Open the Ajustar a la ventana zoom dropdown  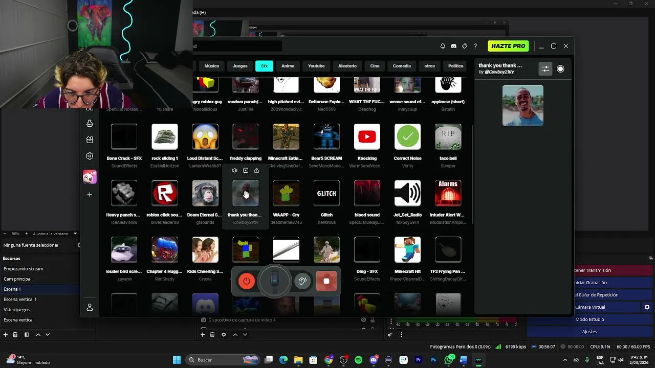click(x=55, y=234)
